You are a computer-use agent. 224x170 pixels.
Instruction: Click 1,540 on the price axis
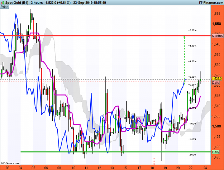[216, 44]
